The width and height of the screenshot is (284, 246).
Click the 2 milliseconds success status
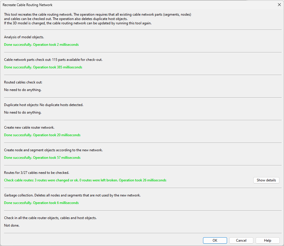coord(41,45)
